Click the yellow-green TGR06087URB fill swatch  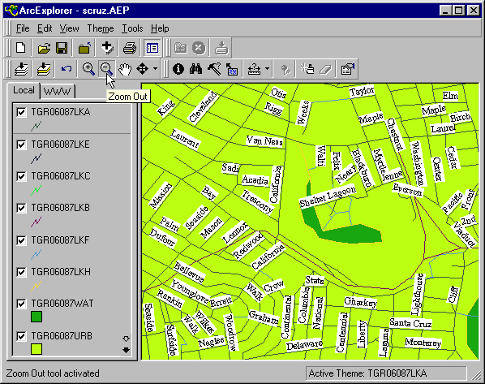pyautogui.click(x=36, y=349)
